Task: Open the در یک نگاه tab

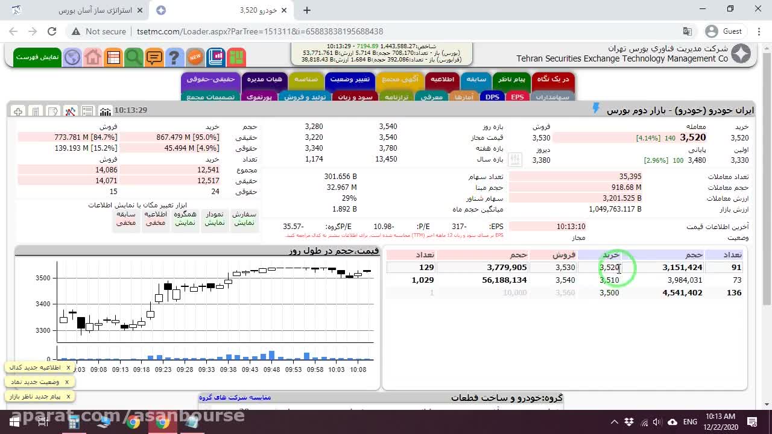Action: coord(552,80)
